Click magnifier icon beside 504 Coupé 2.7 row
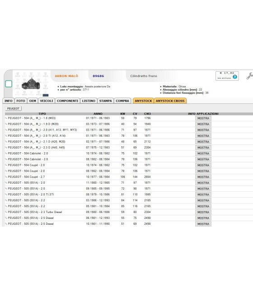This screenshot has width=253, height=295. tap(6, 177)
